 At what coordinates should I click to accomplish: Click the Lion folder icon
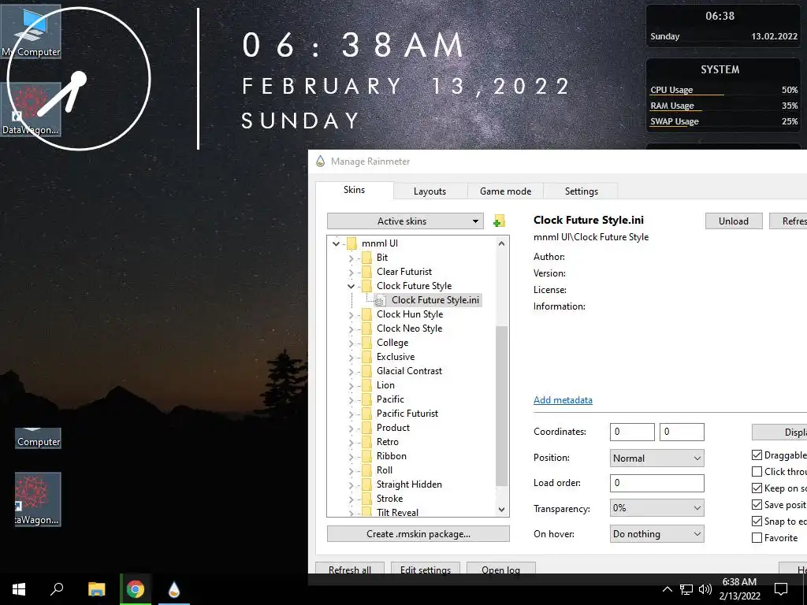tap(367, 385)
